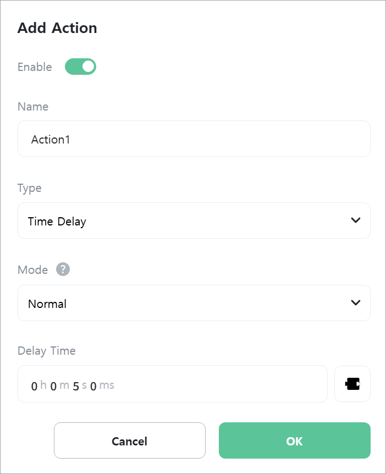Click the Name label above the text field
This screenshot has width=386, height=474.
[x=33, y=107]
